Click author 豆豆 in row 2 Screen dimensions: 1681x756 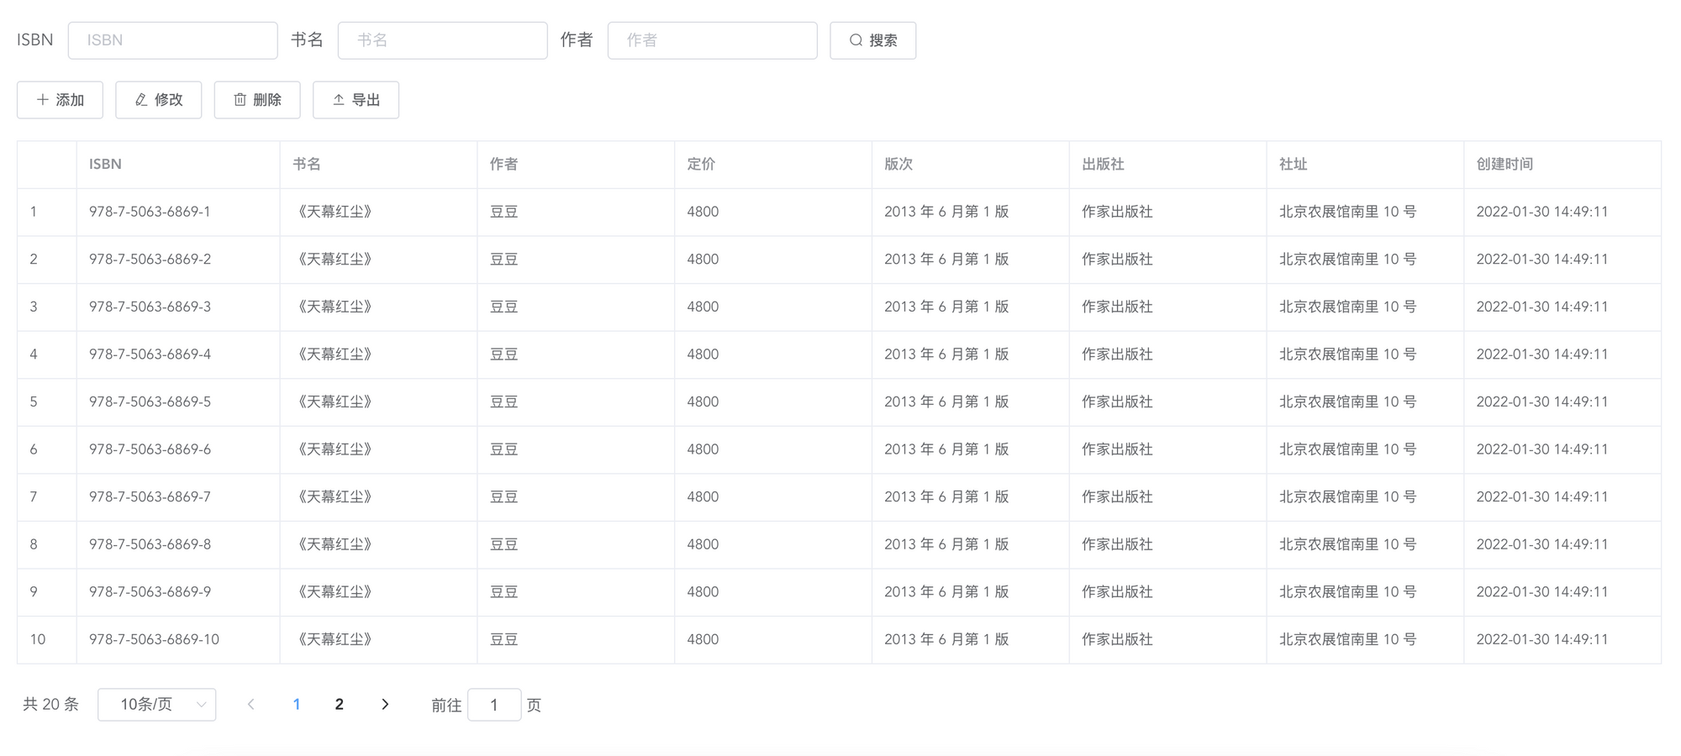pos(504,260)
